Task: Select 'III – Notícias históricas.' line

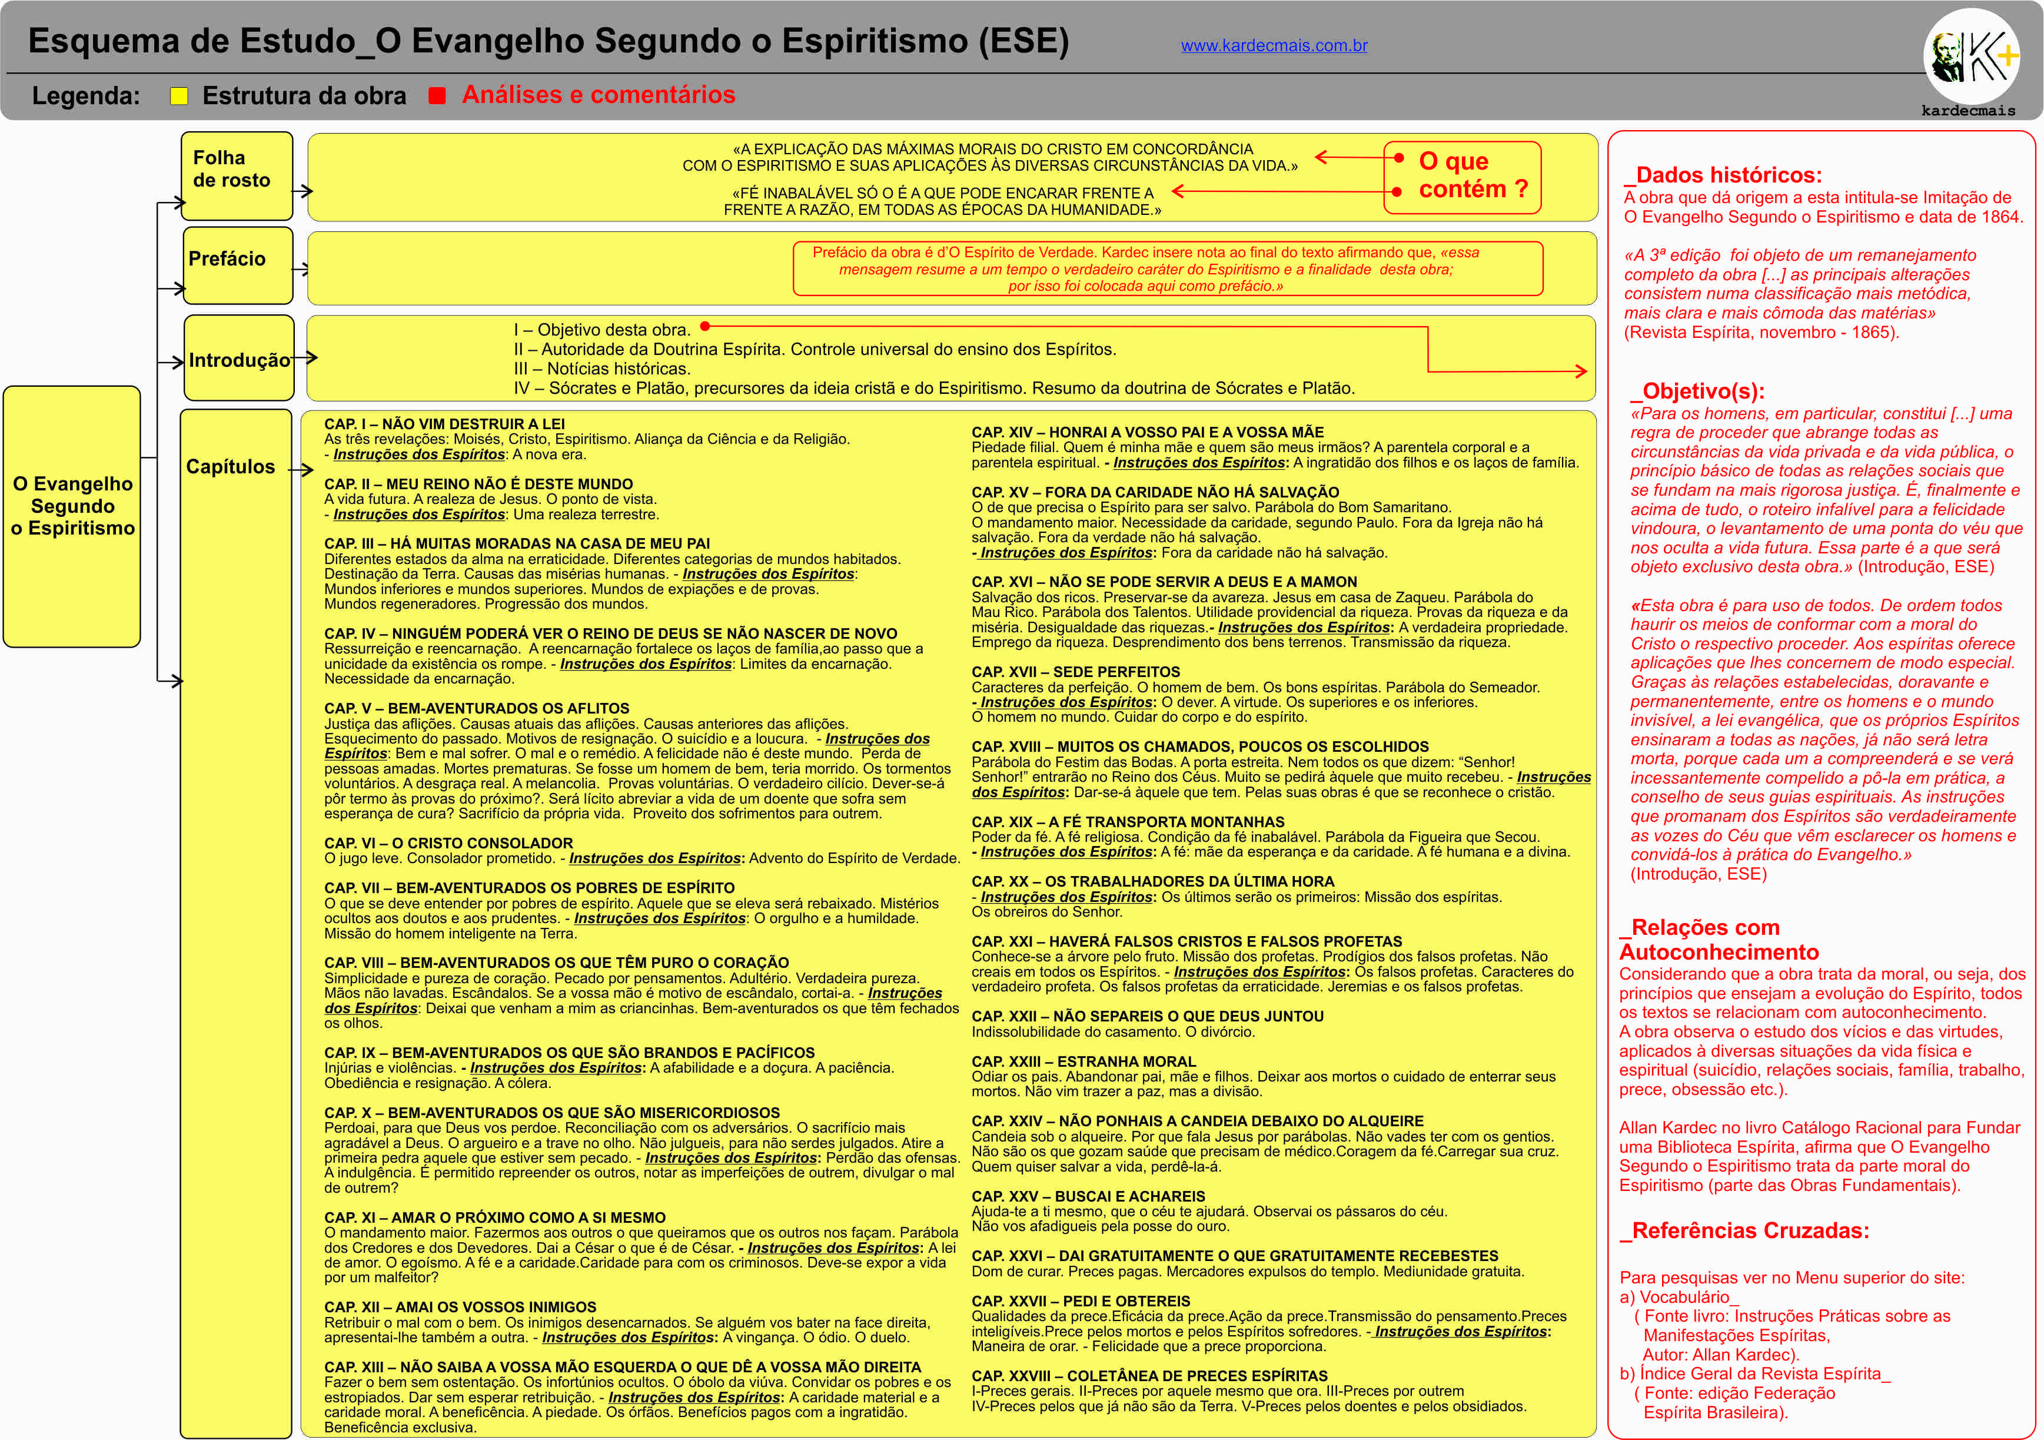Action: [x=602, y=369]
